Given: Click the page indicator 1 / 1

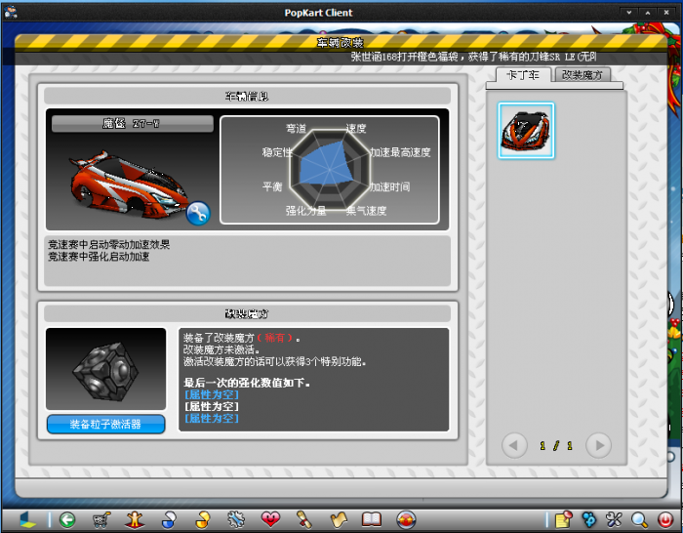Looking at the screenshot, I should [556, 445].
